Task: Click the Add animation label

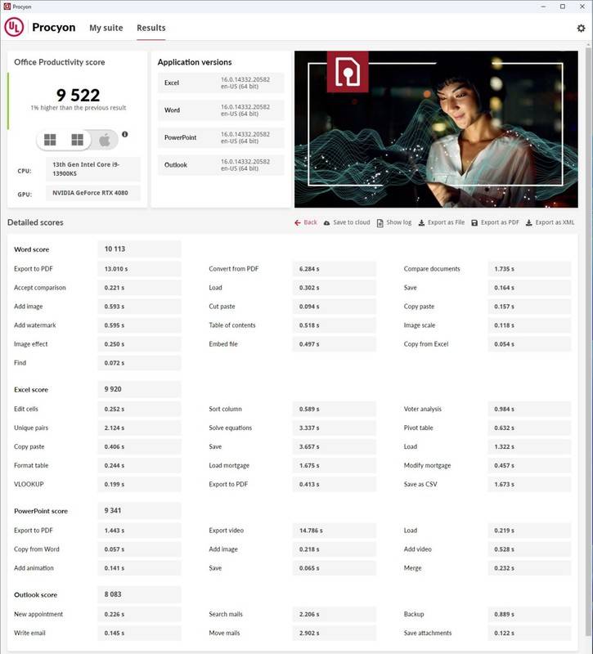Action: 34,568
